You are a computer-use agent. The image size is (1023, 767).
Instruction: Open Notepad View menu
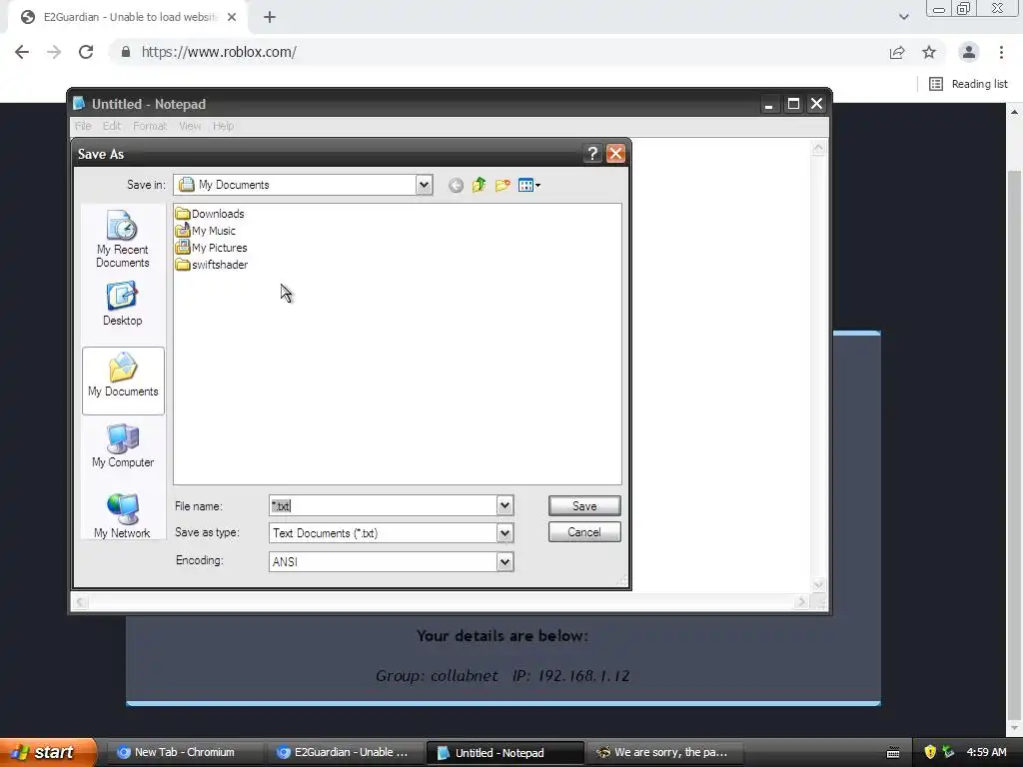190,126
